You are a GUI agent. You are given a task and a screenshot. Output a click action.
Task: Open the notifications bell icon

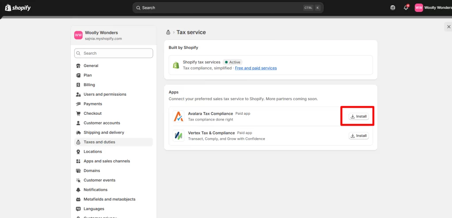coord(406,8)
